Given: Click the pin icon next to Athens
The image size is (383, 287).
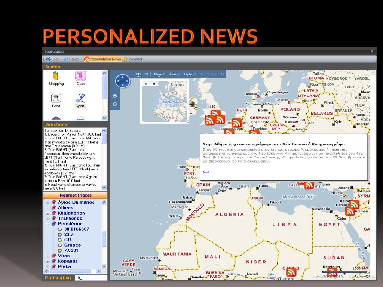Looking at the screenshot, I should coord(54,208).
